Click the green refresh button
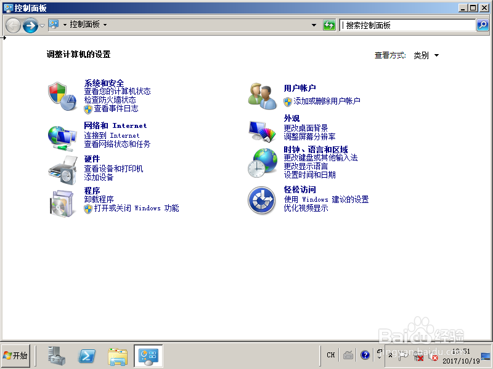 point(329,25)
